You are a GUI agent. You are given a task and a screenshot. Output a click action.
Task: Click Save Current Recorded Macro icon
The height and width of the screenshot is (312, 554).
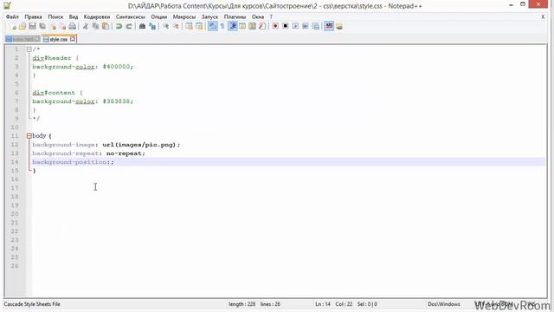[315, 26]
